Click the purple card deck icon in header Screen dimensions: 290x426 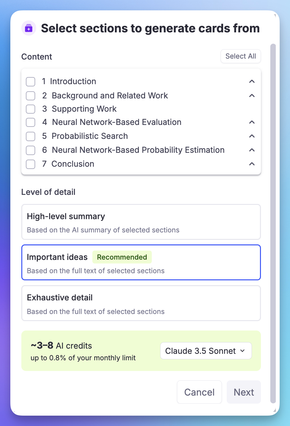coord(29,28)
